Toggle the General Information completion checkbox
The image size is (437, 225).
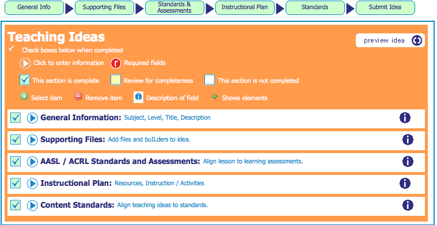pos(16,118)
